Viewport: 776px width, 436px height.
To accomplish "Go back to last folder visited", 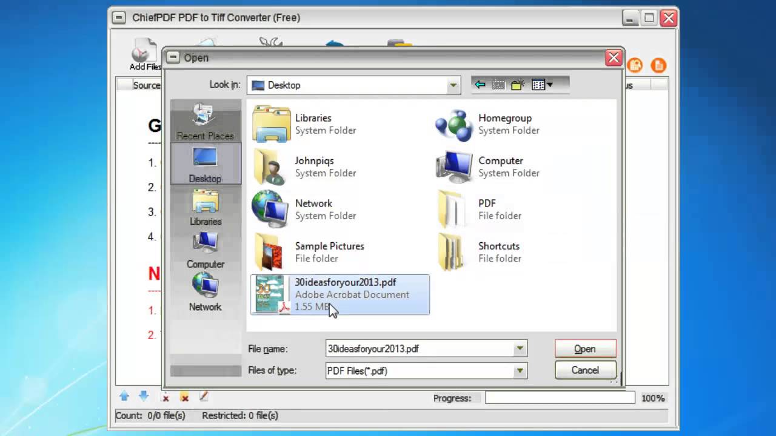I will point(480,85).
